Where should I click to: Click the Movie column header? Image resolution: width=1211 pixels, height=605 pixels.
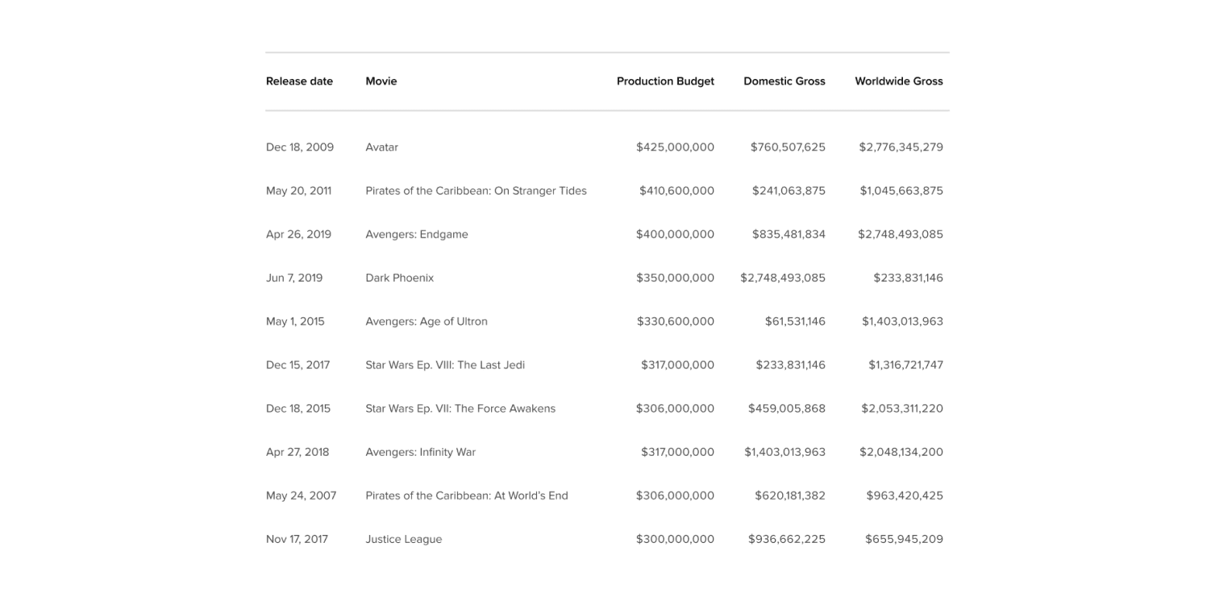381,81
